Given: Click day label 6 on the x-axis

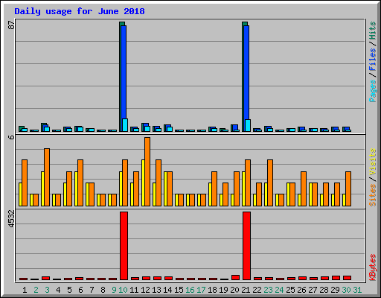Looking at the screenshot, I should click(x=80, y=290).
